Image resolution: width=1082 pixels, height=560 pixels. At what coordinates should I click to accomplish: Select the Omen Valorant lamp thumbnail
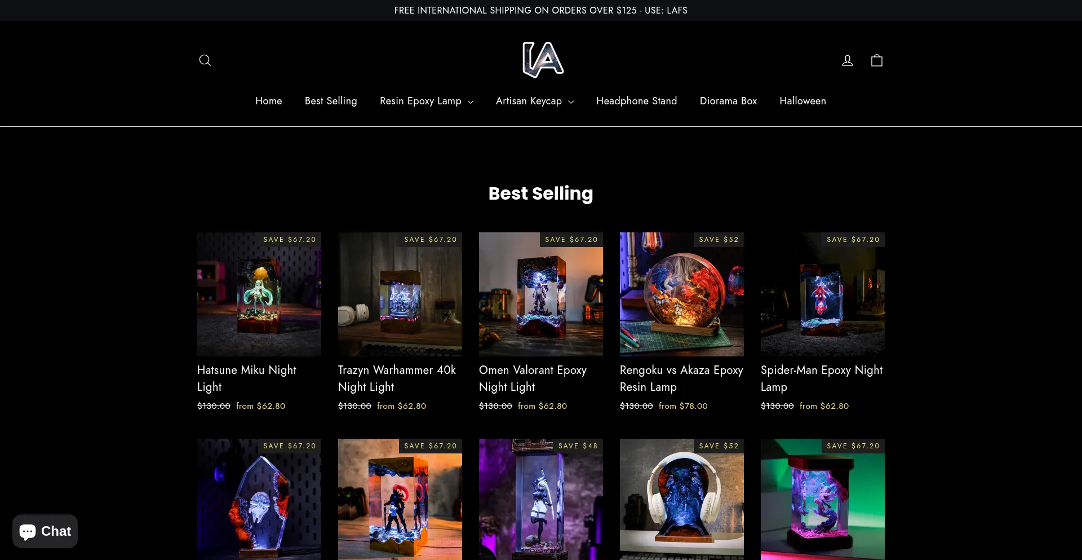541,294
